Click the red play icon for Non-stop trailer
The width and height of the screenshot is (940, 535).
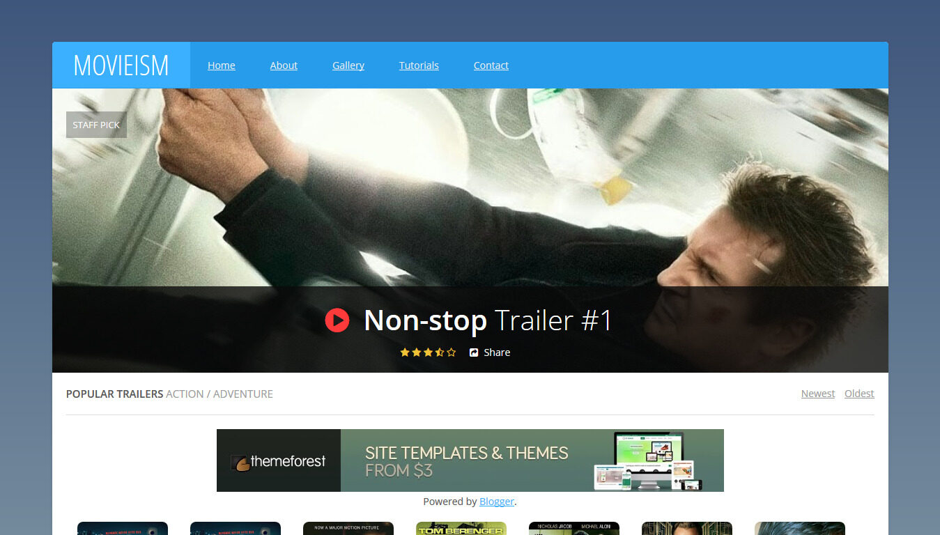337,320
